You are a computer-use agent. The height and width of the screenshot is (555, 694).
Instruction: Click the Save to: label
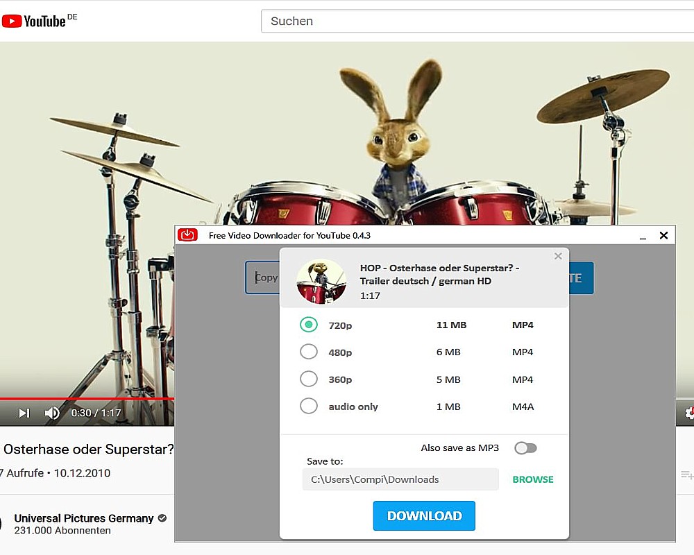click(325, 461)
